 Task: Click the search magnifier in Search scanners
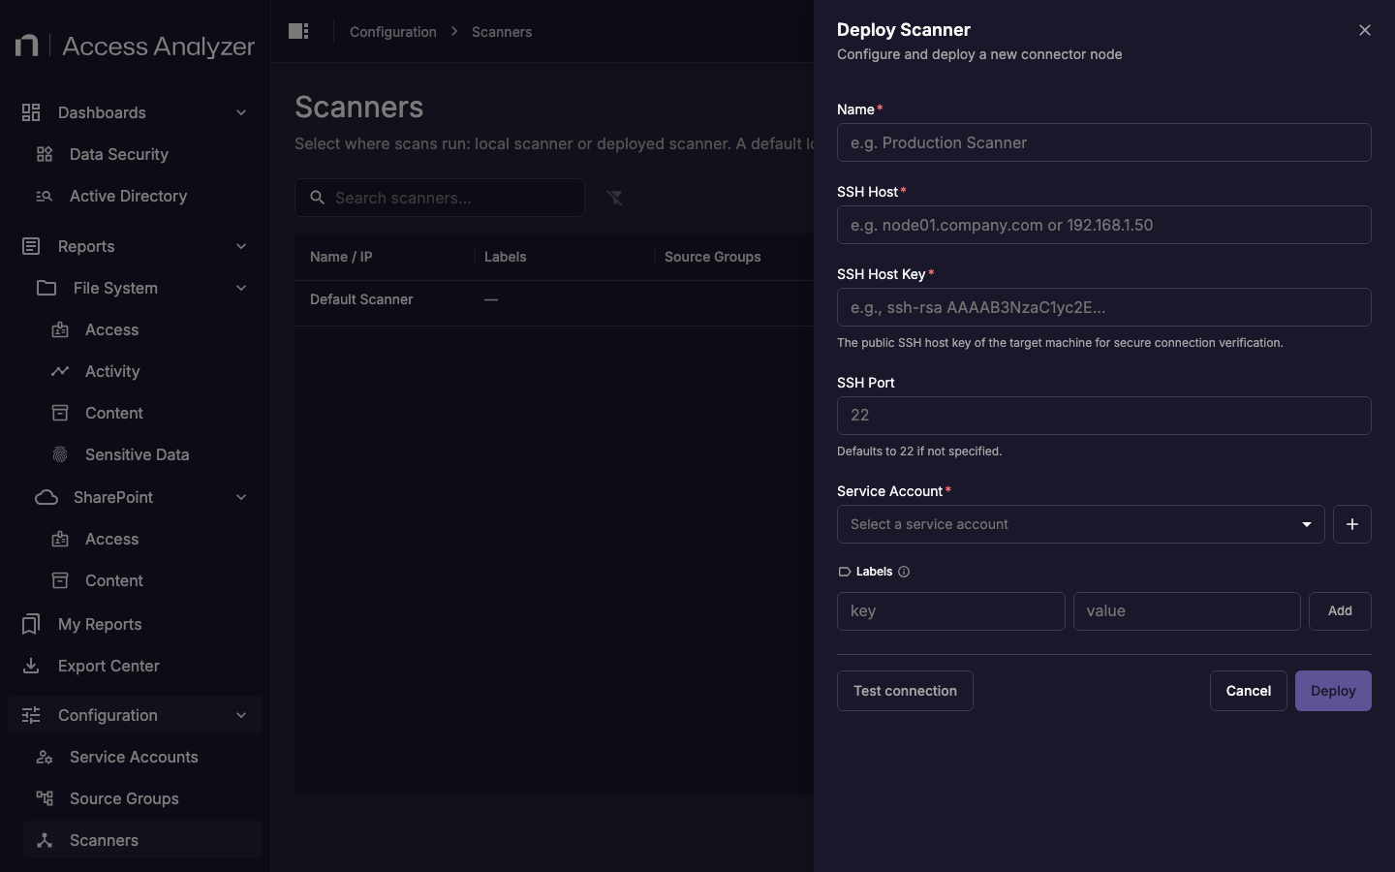(317, 198)
